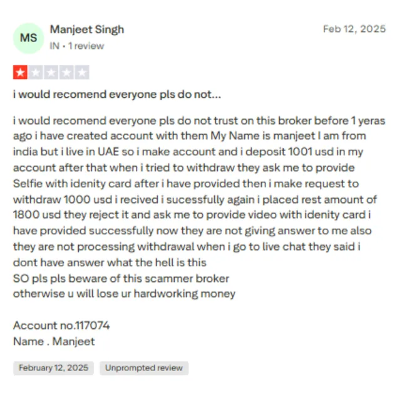Image resolution: width=397 pixels, height=396 pixels.
Task: Click the 'IN' country label
Action: (x=54, y=46)
